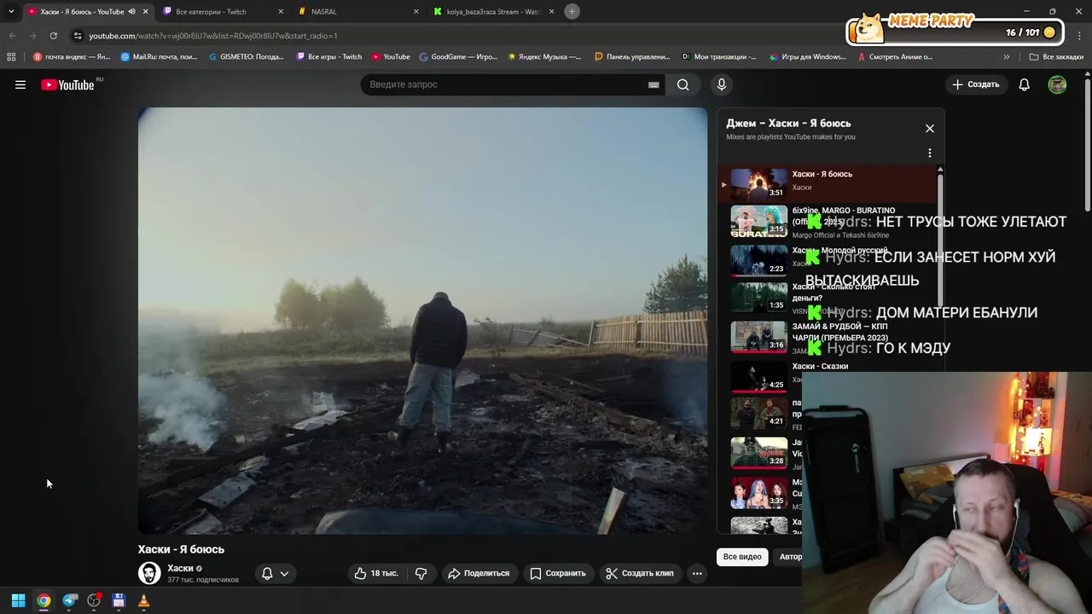
Task: Open the more actions ellipsis below video
Action: (x=697, y=573)
